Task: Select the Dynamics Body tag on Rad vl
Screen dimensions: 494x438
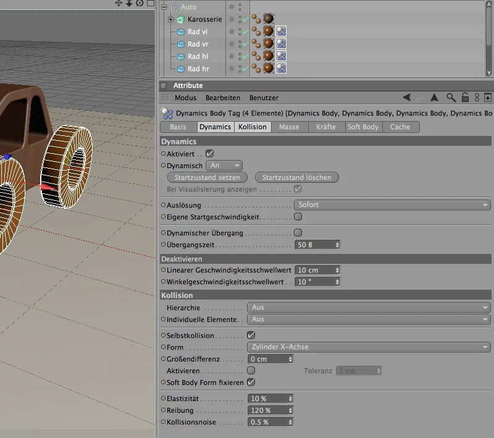Action: tap(255, 32)
